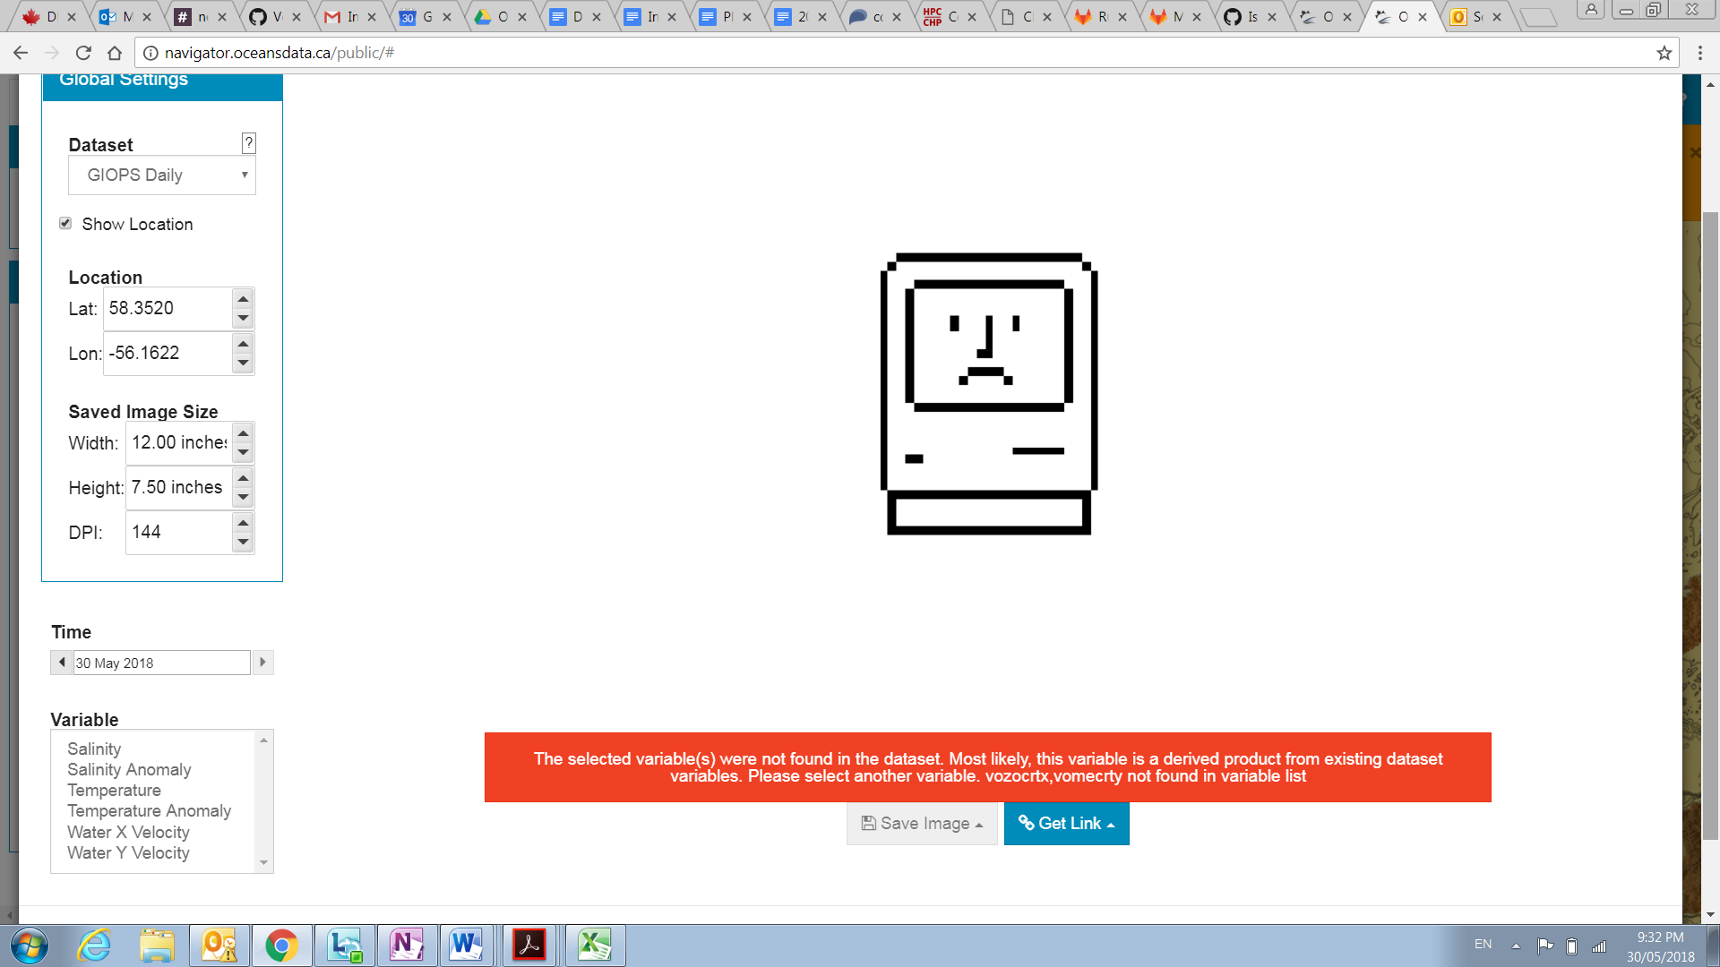The image size is (1720, 967).
Task: Increase the latitude value with up stepper
Action: pyautogui.click(x=243, y=299)
